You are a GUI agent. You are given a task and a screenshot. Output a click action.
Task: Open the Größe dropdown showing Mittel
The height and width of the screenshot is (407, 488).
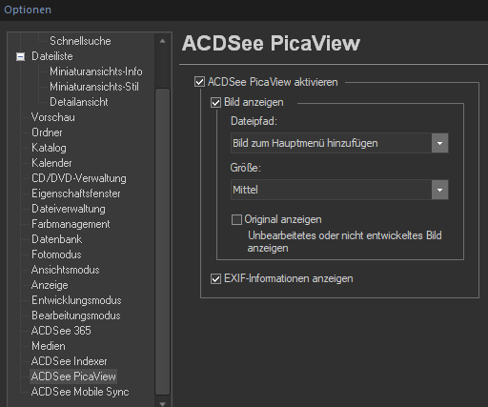pyautogui.click(x=439, y=190)
